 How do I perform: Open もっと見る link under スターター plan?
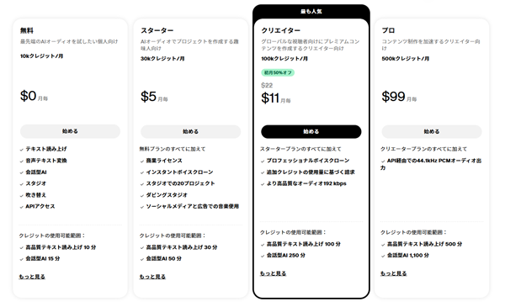[152, 277]
